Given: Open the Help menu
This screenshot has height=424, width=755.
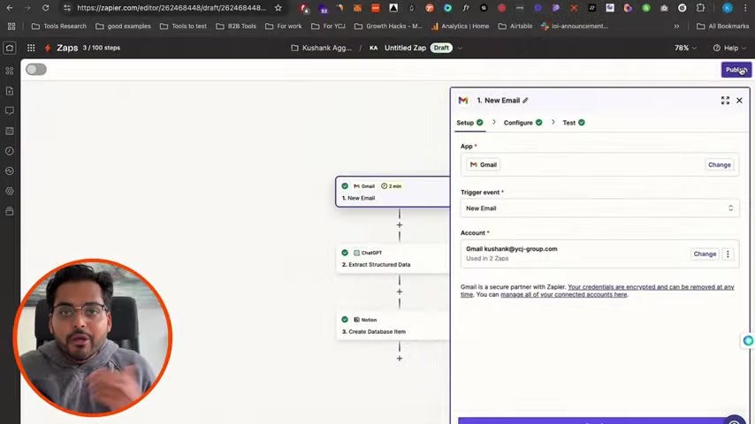Looking at the screenshot, I should (x=729, y=48).
